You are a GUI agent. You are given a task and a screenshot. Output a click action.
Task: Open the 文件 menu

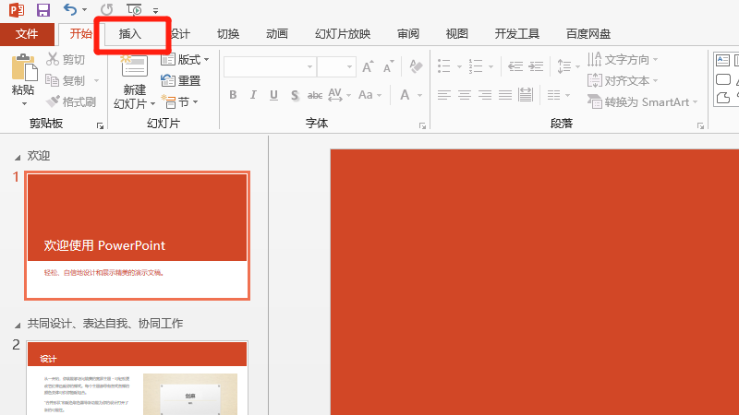[x=27, y=34]
